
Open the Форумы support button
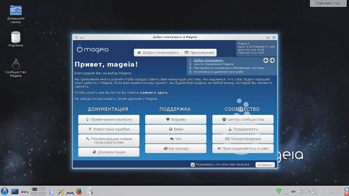[x=176, y=119]
